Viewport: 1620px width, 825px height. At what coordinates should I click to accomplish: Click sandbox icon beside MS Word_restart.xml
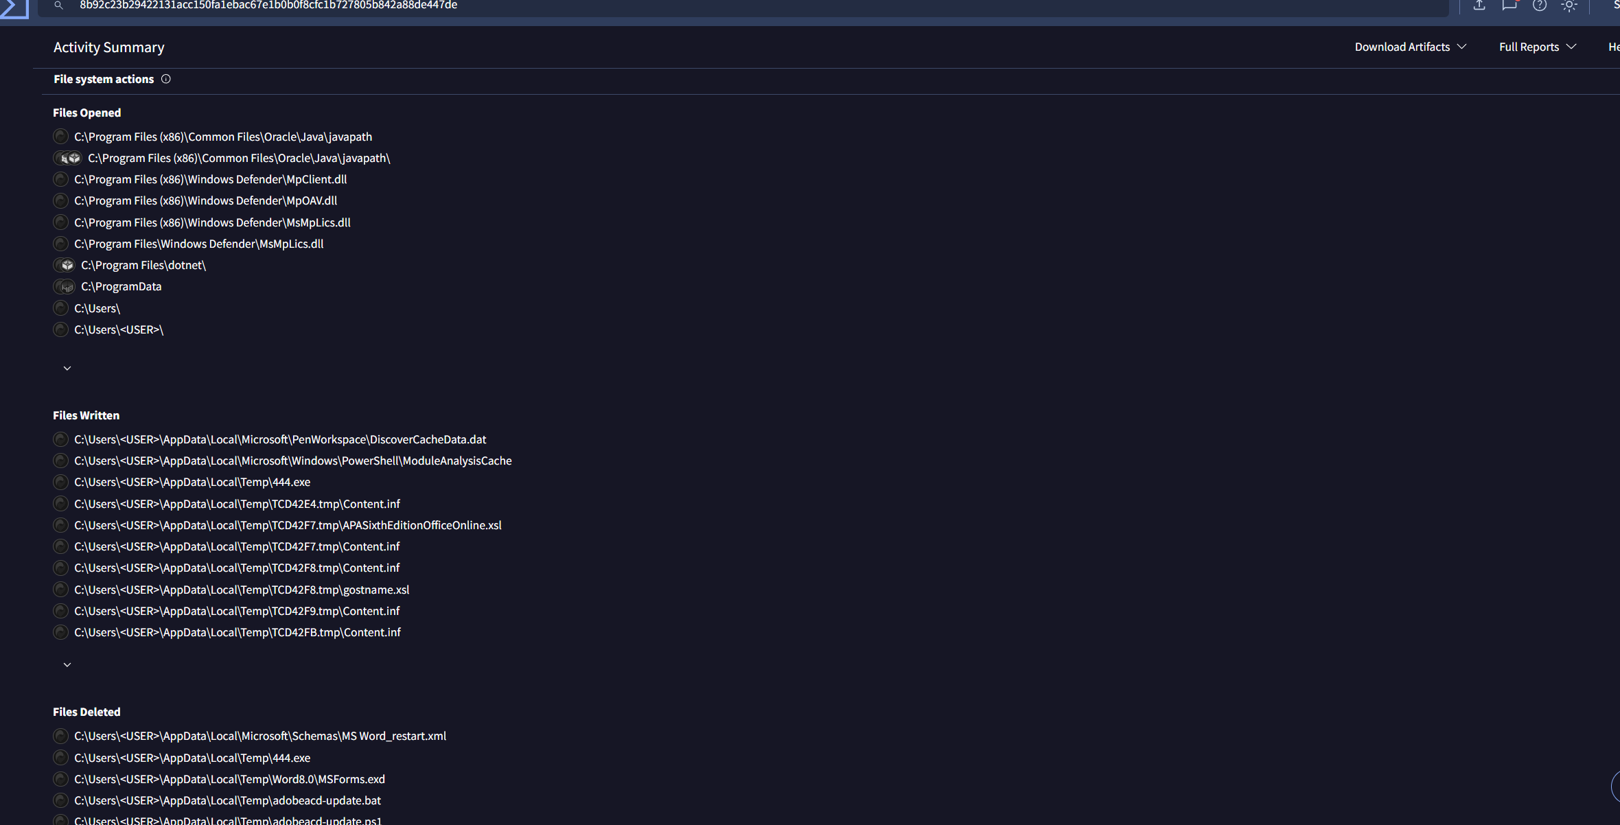click(61, 736)
